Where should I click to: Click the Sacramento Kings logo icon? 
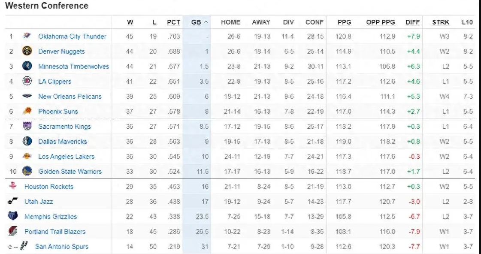point(27,126)
